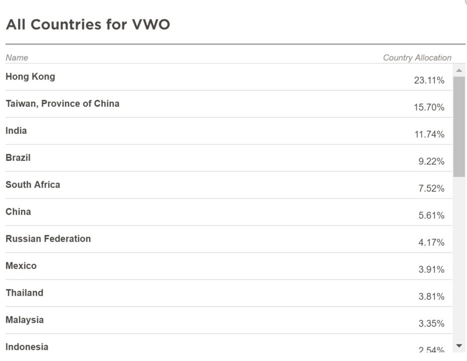Click the vertical scrollbar thumb
Screen dimensions: 467x361
click(459, 125)
